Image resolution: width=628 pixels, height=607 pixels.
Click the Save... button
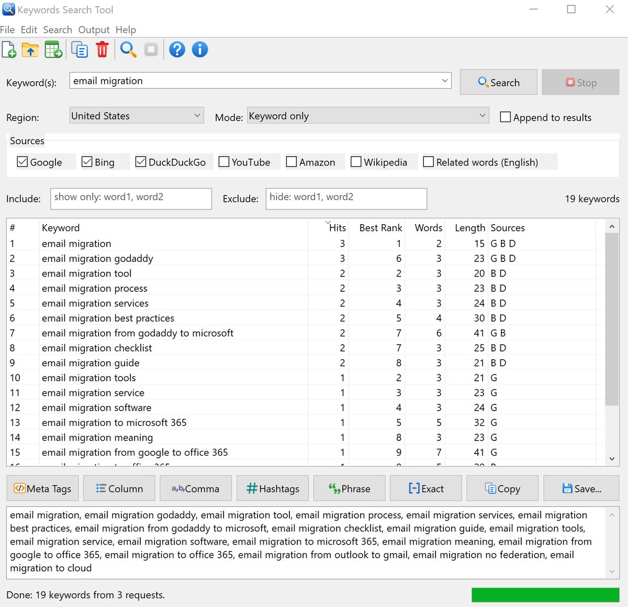581,489
